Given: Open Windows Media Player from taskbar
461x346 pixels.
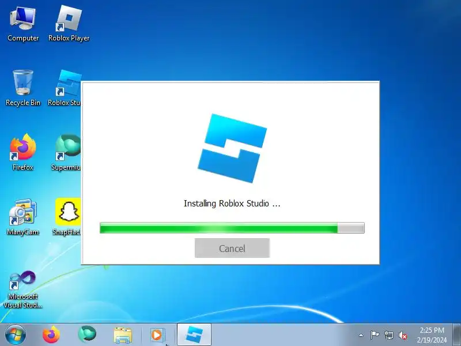Looking at the screenshot, I should (x=157, y=335).
